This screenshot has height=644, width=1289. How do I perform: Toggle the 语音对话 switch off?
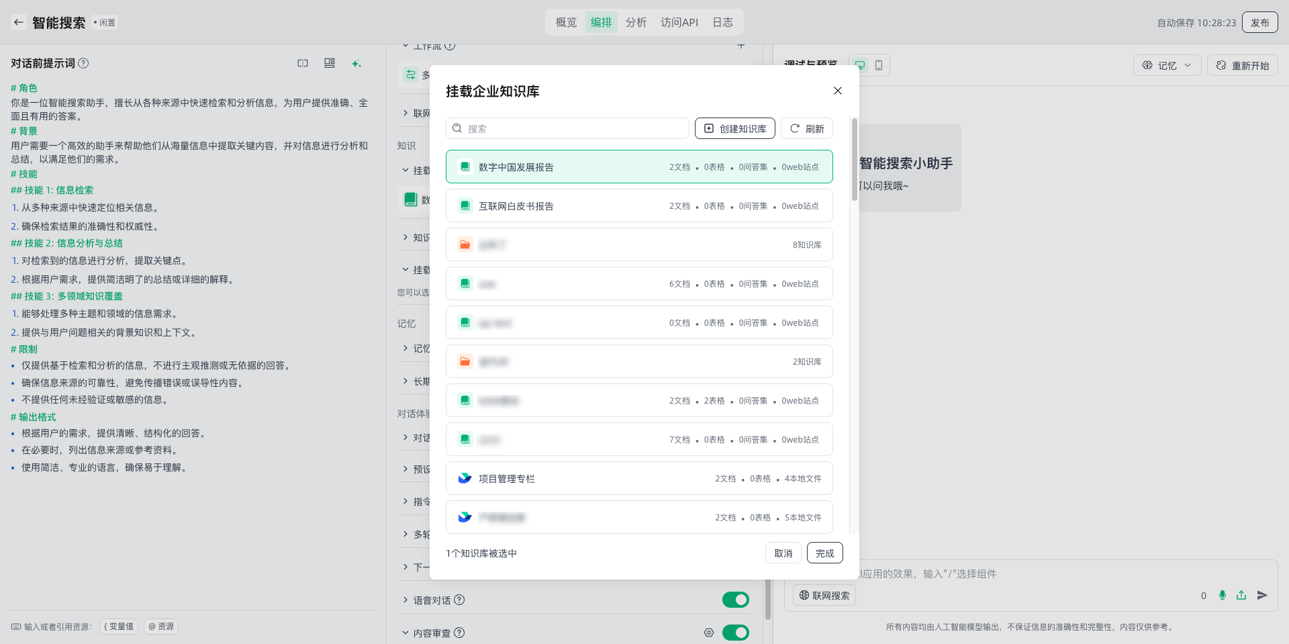735,600
